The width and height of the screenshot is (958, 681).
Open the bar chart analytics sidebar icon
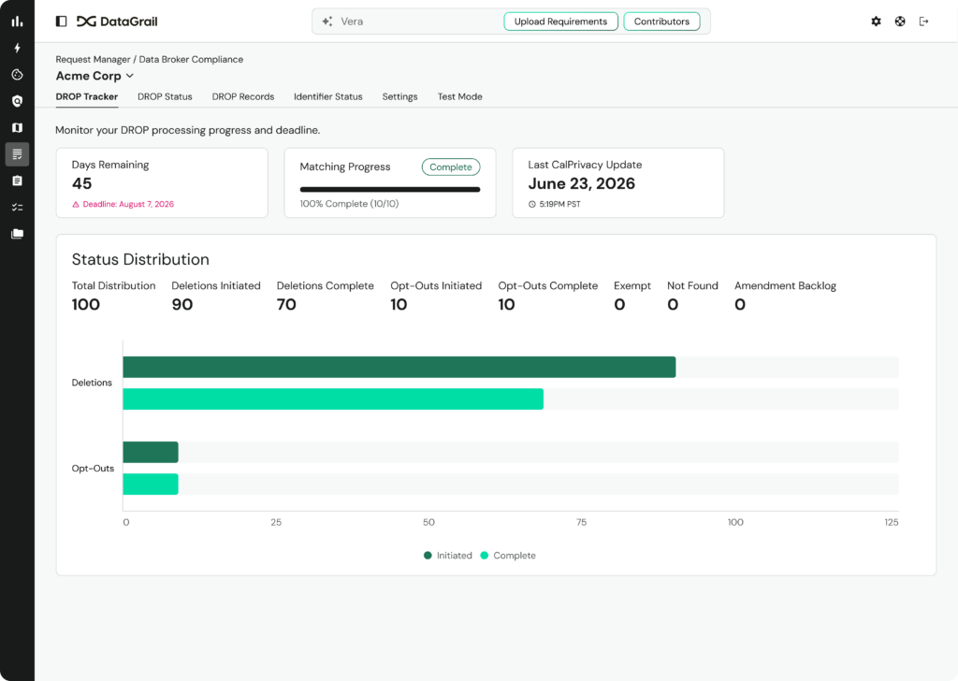pyautogui.click(x=17, y=22)
